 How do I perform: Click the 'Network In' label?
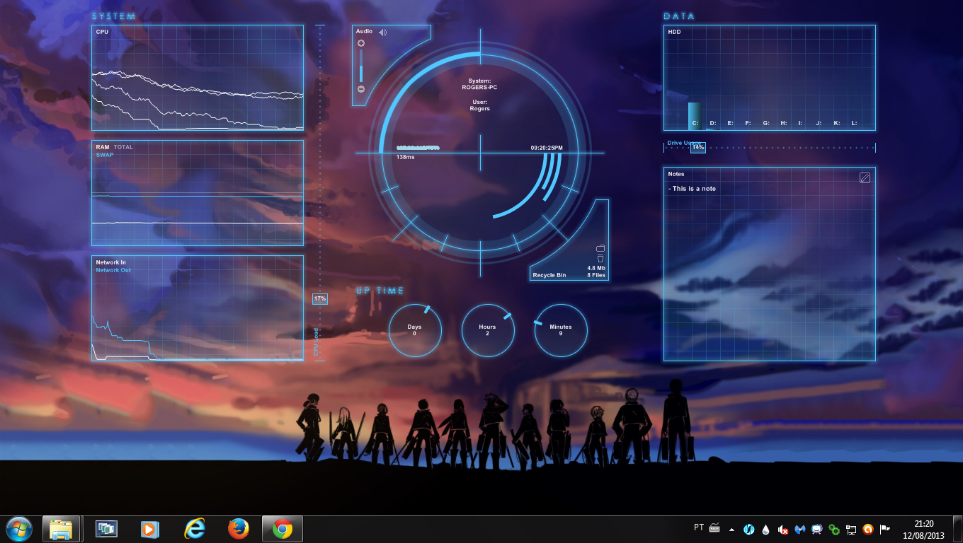click(x=111, y=262)
